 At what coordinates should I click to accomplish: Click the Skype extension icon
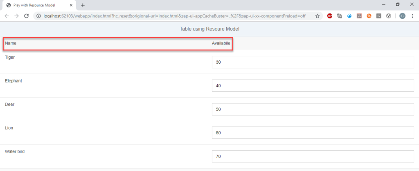340,16
